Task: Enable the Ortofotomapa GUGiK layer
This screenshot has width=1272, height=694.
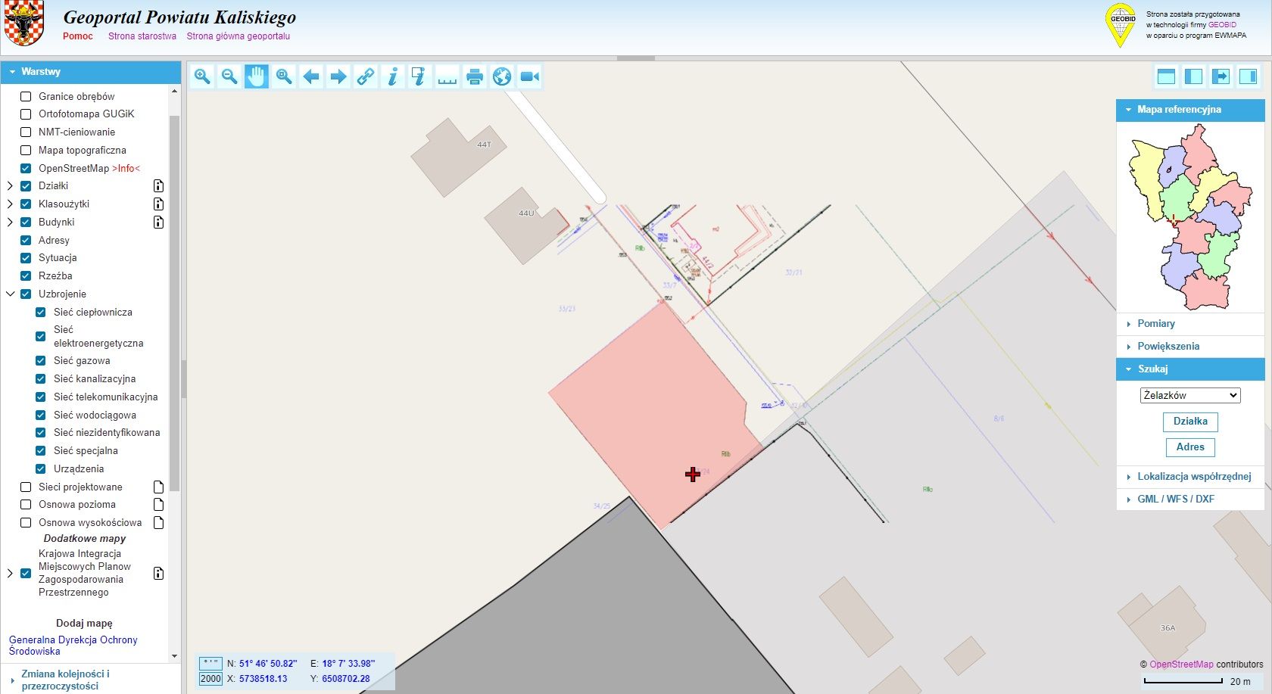Action: pos(26,114)
